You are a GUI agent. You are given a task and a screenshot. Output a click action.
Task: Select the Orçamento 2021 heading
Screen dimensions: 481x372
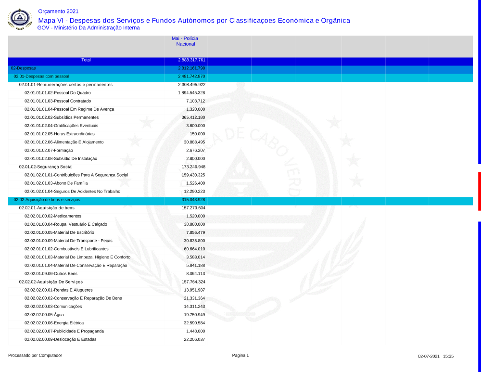58,11
